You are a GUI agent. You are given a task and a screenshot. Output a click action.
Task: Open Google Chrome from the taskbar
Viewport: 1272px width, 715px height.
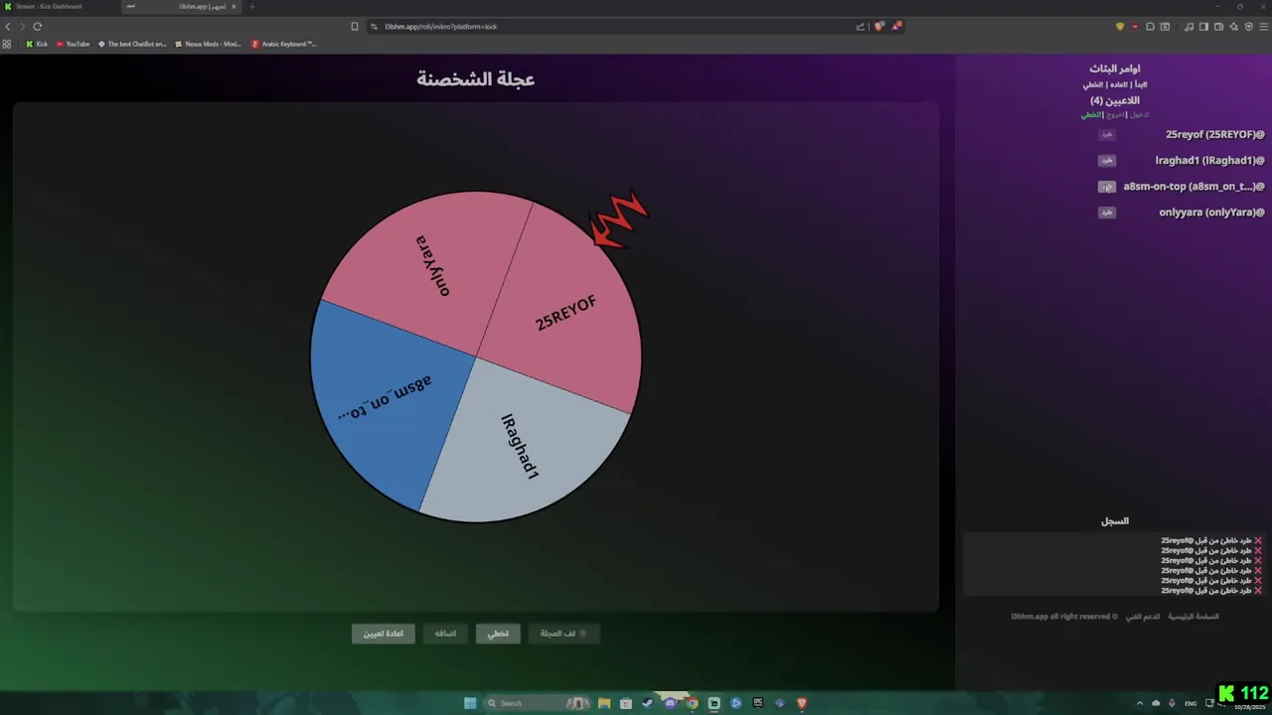click(692, 703)
